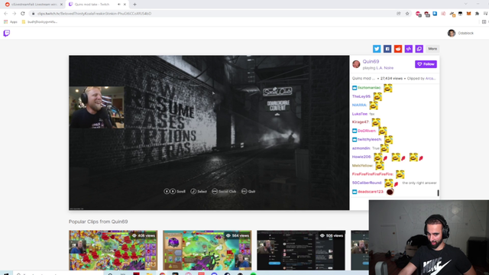This screenshot has width=489, height=275.
Task: Click the chat replay scrollbar
Action: (x=438, y=193)
